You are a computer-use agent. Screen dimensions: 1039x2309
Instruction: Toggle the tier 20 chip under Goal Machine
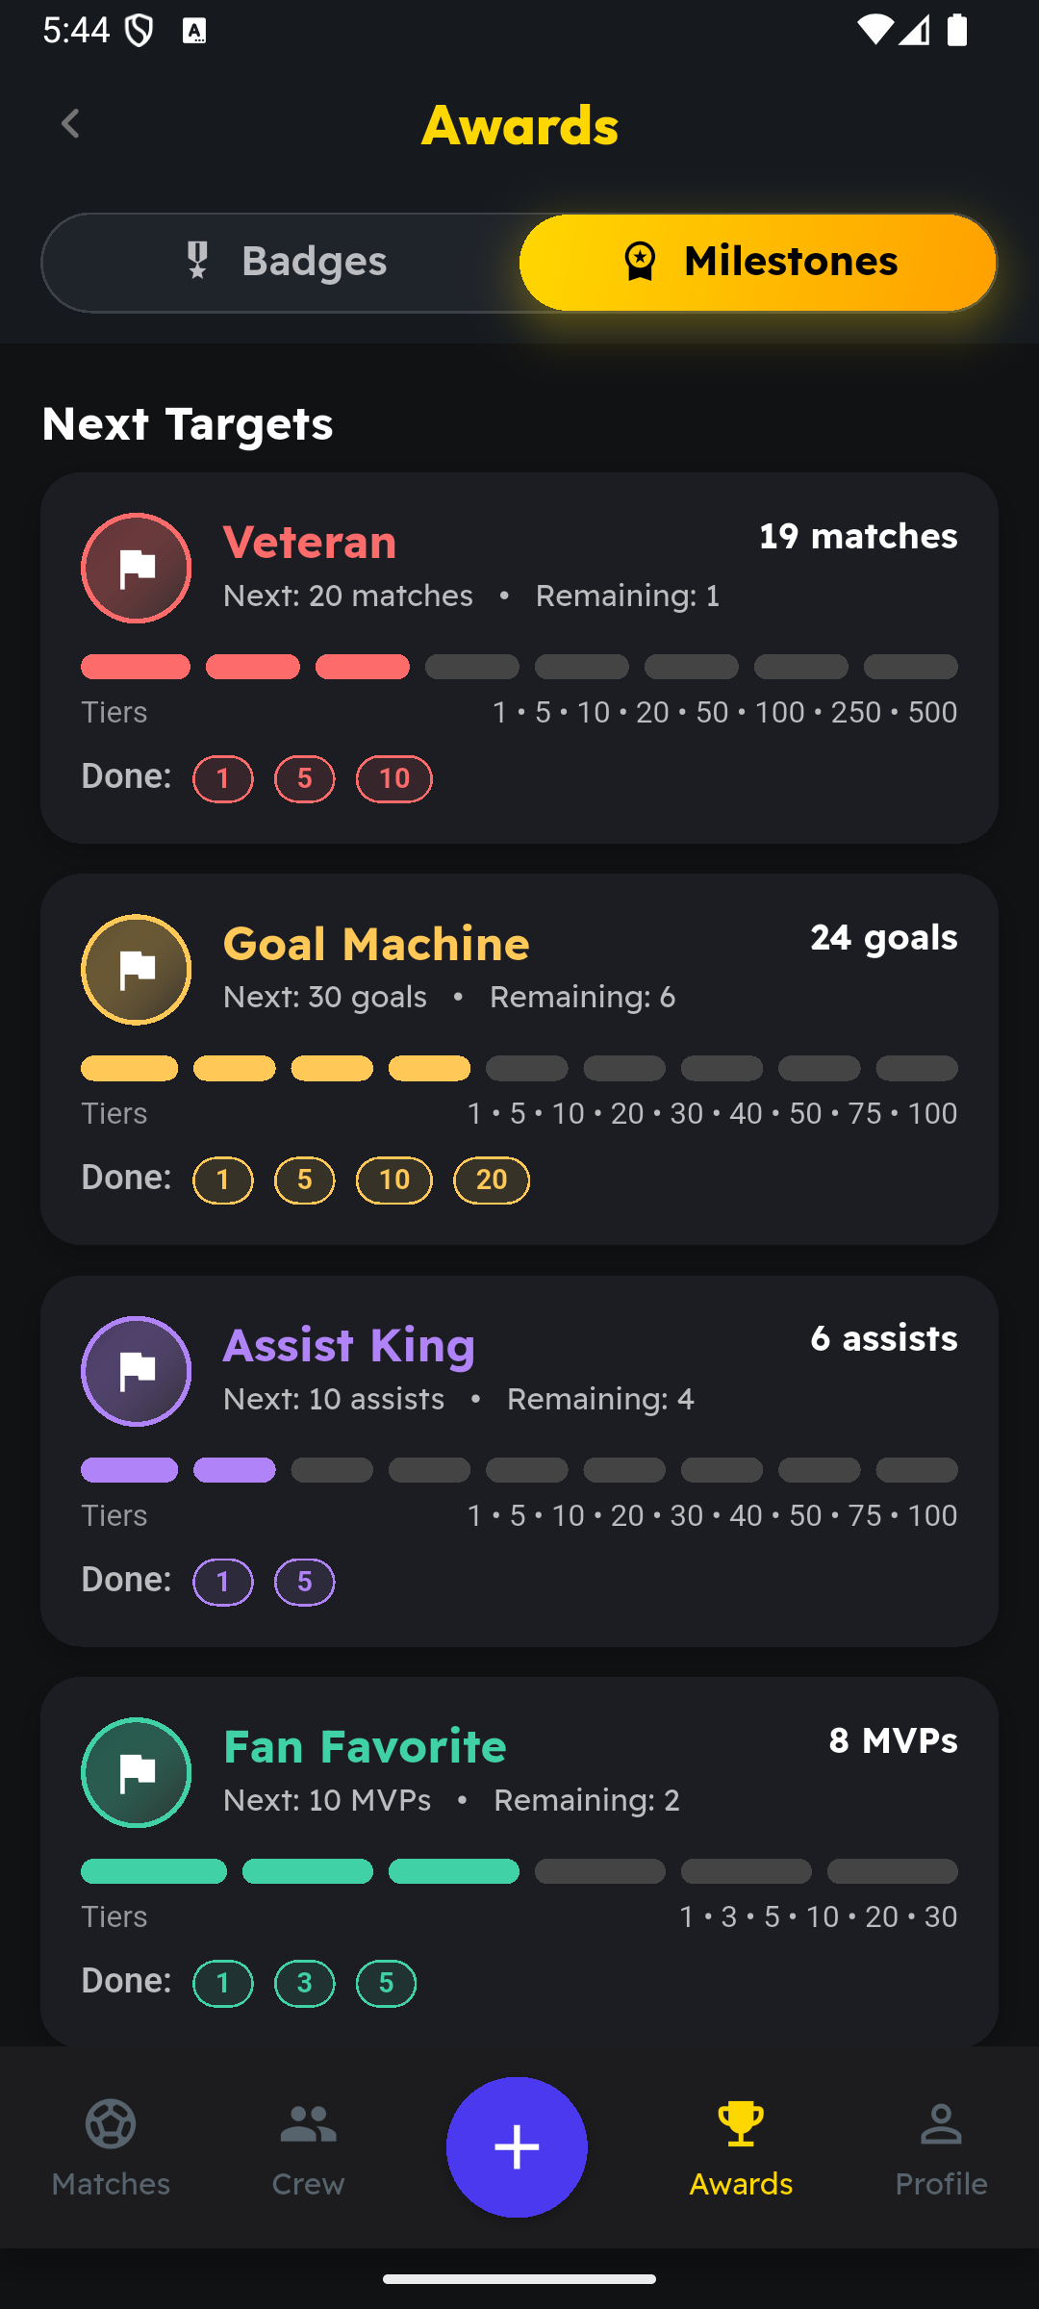[x=491, y=1180]
